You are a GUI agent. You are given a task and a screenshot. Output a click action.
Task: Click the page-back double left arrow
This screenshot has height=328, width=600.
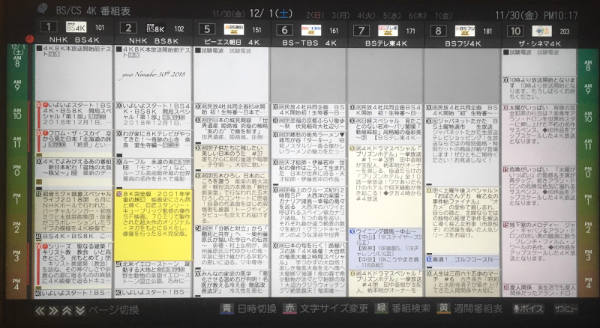[x=40, y=311]
